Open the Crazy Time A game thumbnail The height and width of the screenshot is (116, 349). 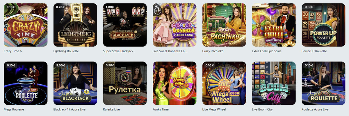pos(26,25)
